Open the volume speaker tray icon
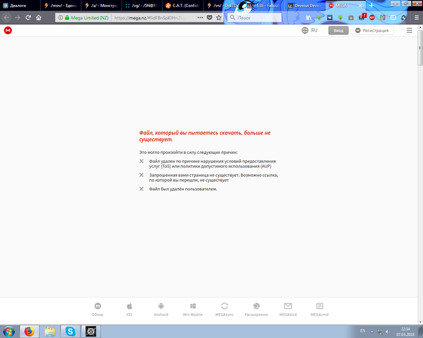423x338 pixels. pos(388,332)
